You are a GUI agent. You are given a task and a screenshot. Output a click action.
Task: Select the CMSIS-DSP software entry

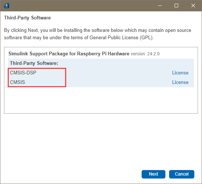[23, 73]
